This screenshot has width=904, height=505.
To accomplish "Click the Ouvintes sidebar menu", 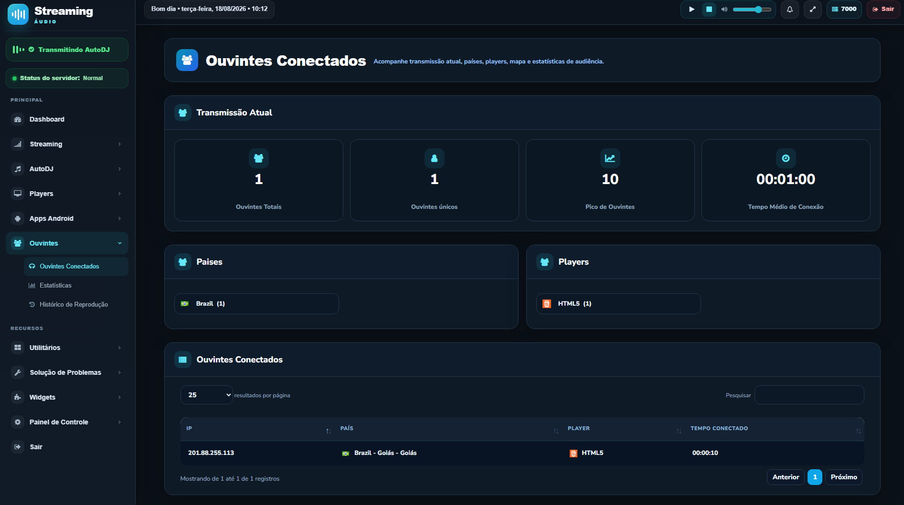I will pyautogui.click(x=67, y=243).
